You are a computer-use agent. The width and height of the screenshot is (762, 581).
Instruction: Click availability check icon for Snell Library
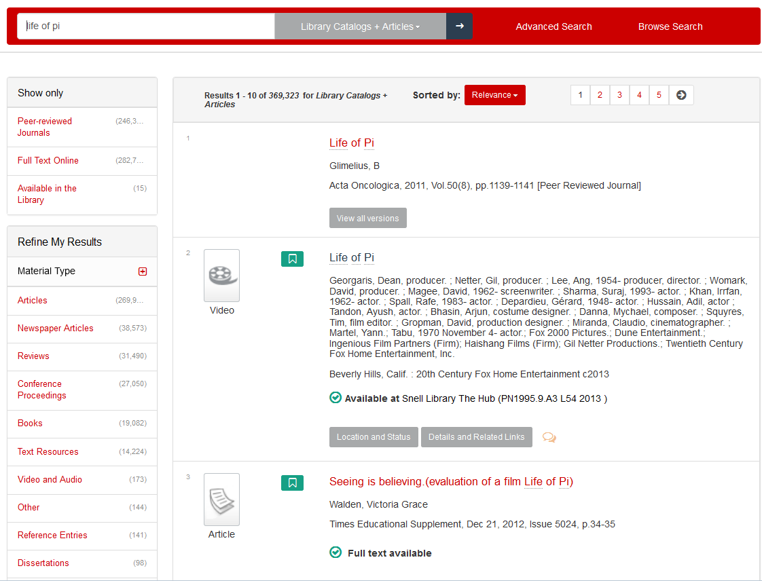click(335, 398)
